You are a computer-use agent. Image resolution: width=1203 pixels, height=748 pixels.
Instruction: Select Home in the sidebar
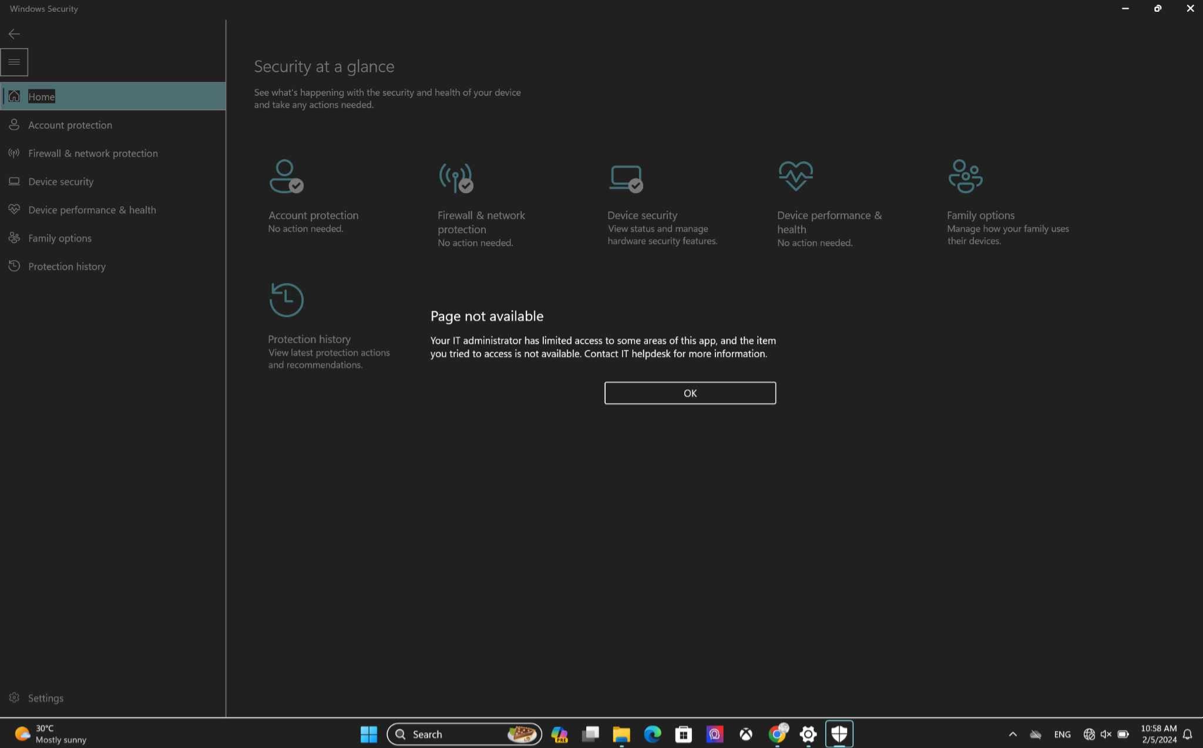pos(41,96)
